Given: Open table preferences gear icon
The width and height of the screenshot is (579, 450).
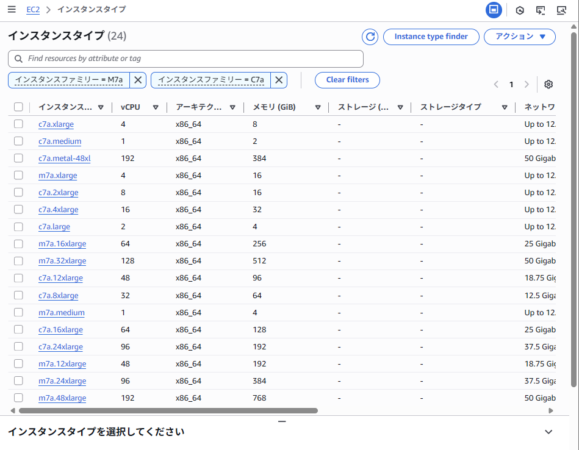Looking at the screenshot, I should [x=548, y=84].
